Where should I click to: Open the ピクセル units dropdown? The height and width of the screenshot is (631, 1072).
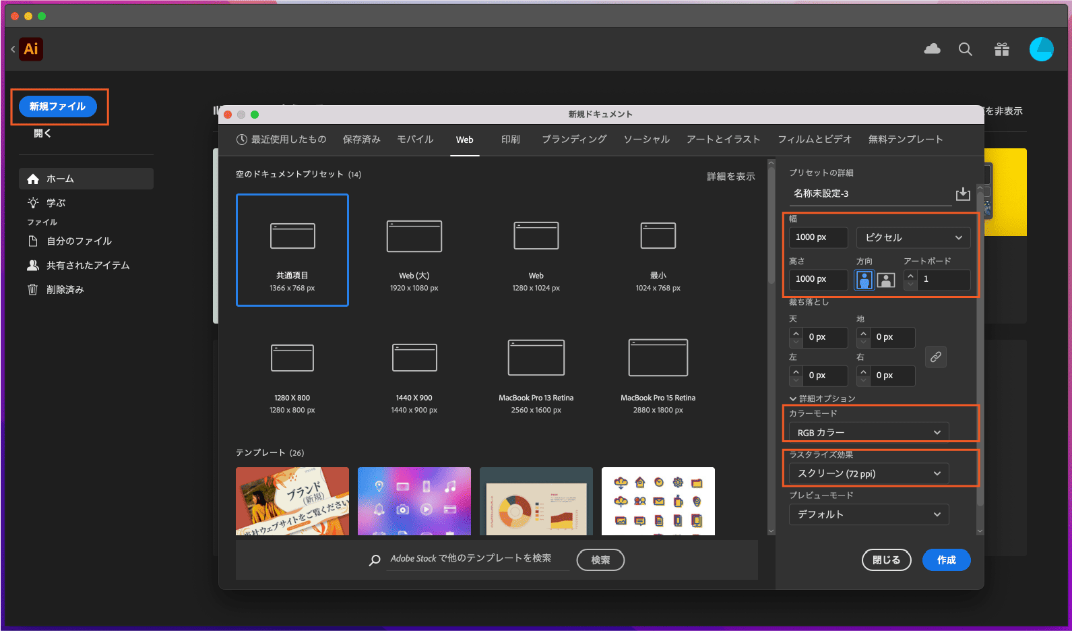pyautogui.click(x=914, y=238)
